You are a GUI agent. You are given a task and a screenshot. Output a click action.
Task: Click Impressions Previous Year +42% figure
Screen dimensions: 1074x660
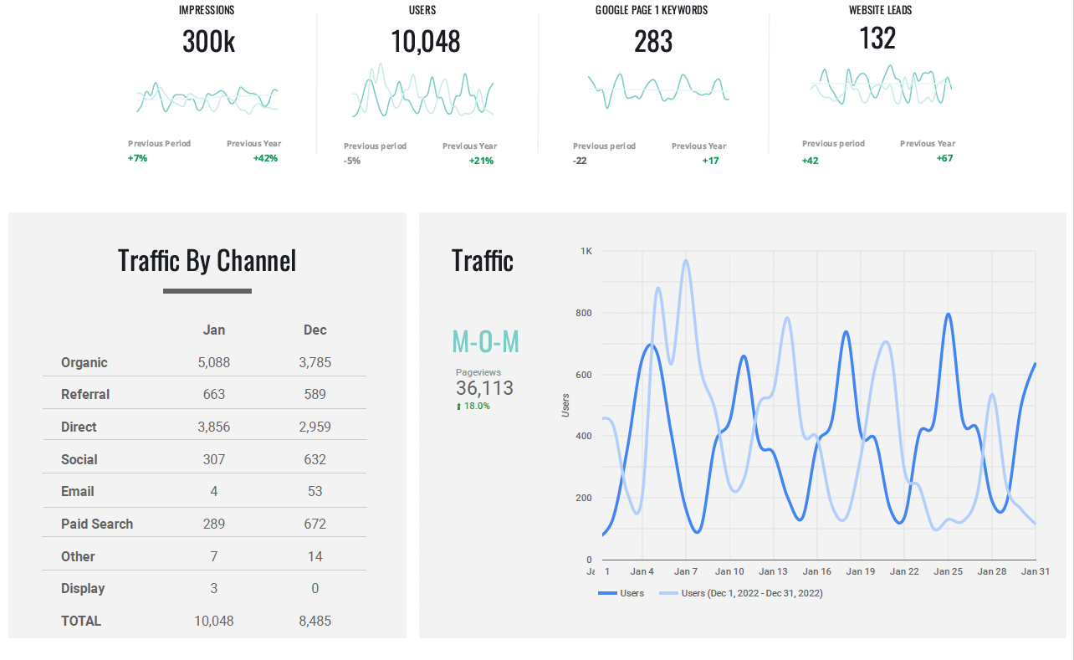tap(265, 158)
